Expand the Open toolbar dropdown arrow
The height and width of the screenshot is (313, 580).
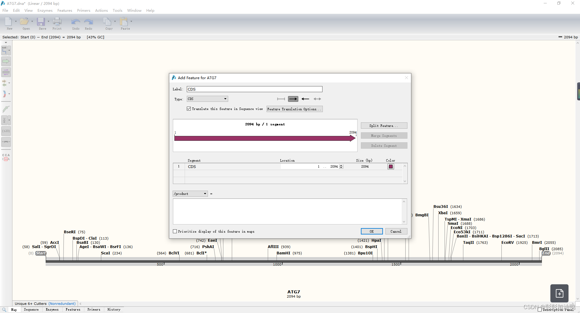(x=32, y=21)
